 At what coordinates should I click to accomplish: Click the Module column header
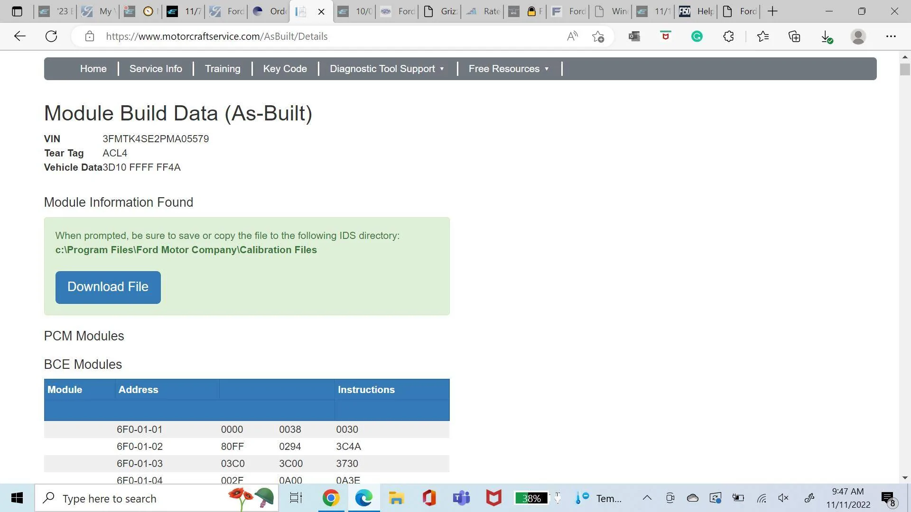[65, 390]
